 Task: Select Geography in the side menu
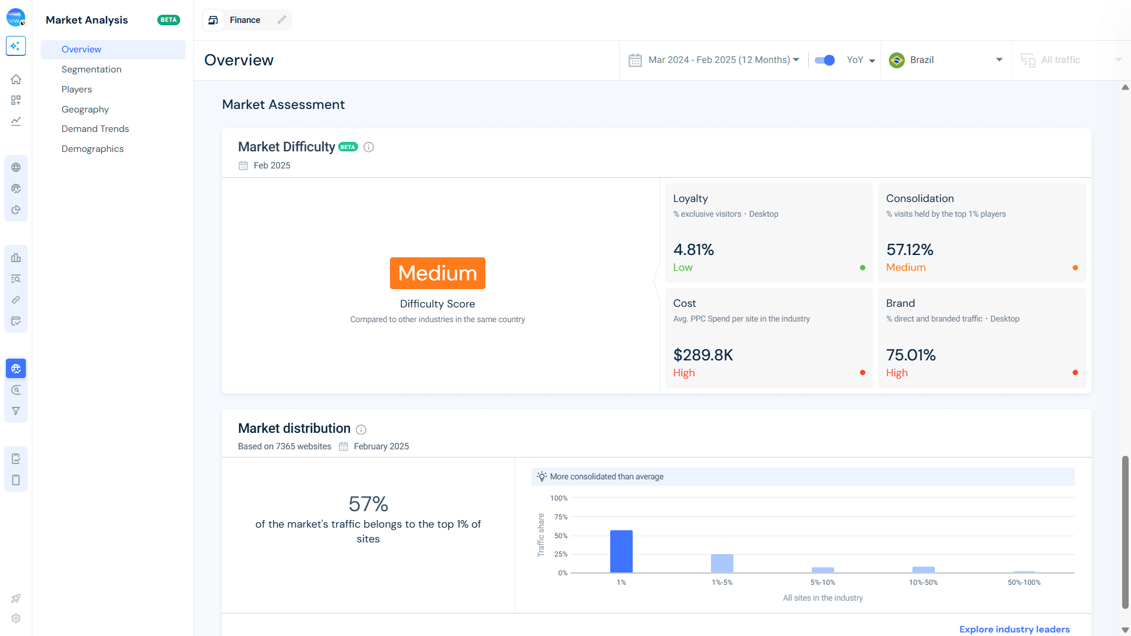coord(85,110)
